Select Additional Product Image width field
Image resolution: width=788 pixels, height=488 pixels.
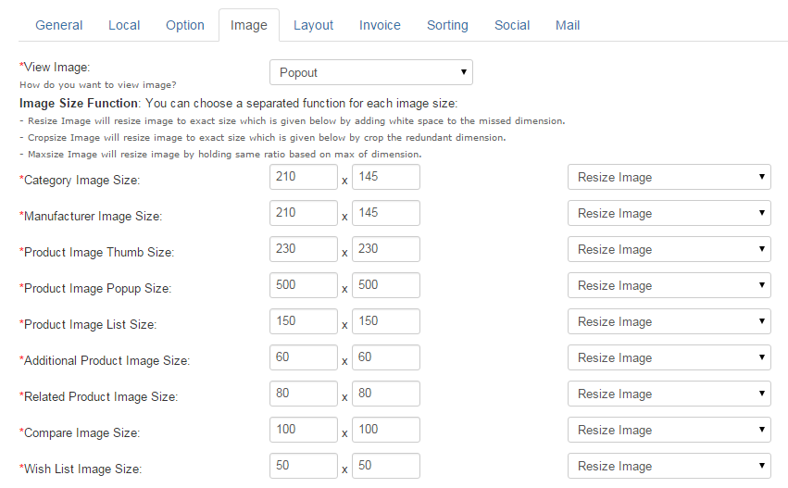coord(304,357)
